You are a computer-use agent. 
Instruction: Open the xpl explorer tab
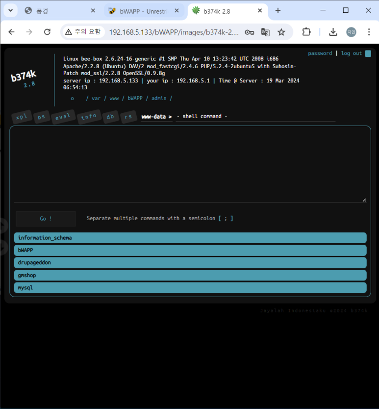(x=22, y=117)
